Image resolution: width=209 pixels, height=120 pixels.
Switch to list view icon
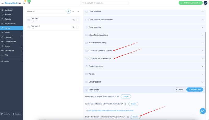(x=73, y=12)
